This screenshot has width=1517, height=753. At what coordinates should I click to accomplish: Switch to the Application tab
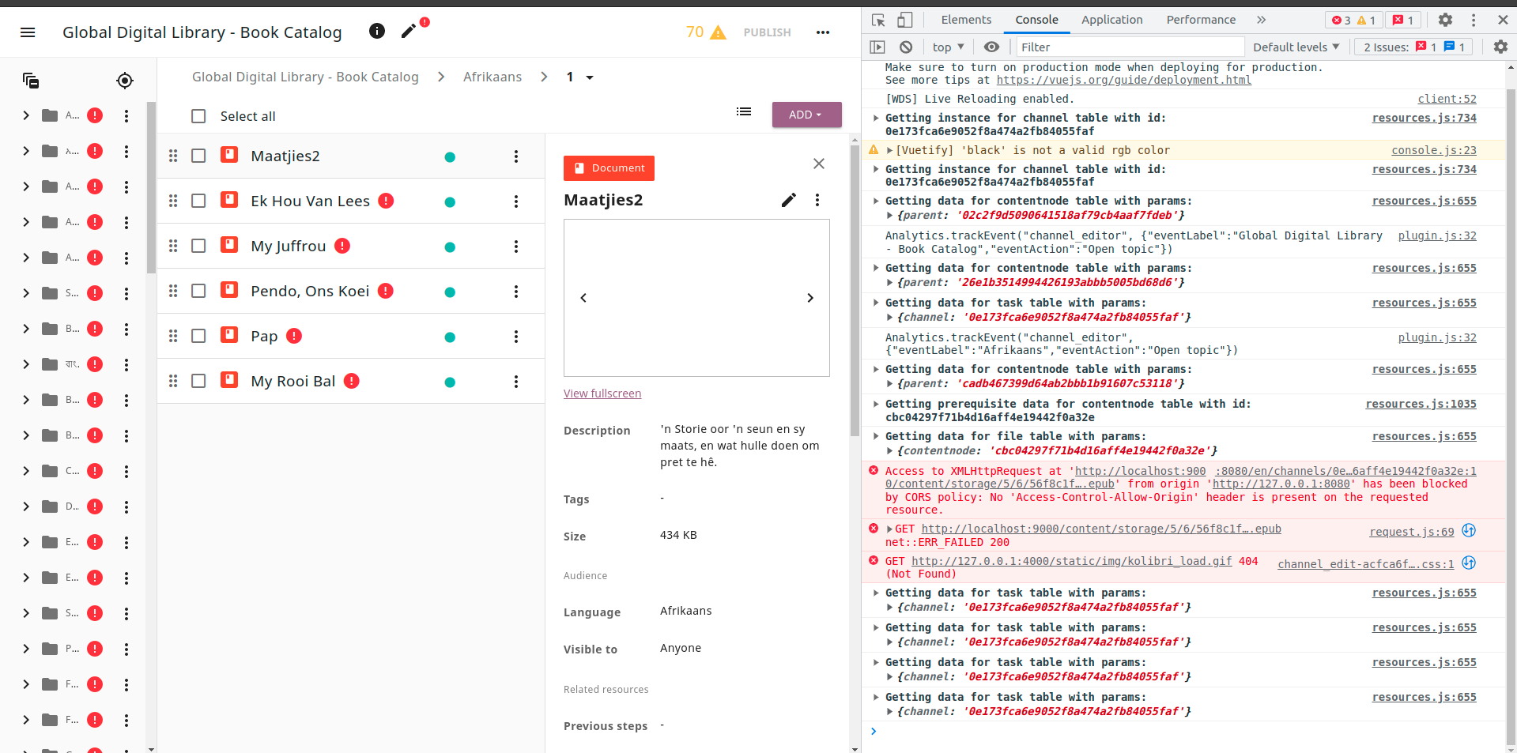coord(1111,20)
